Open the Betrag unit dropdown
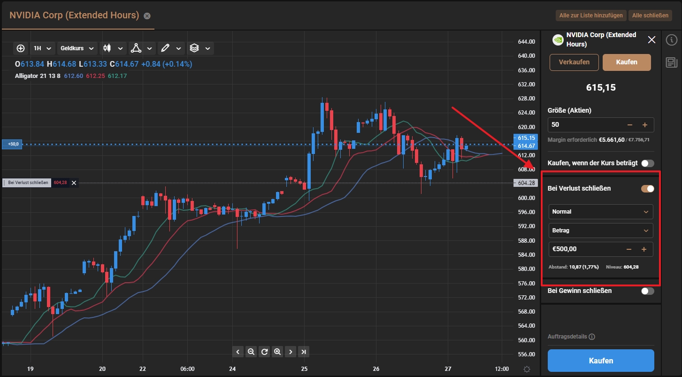The height and width of the screenshot is (377, 682). (x=600, y=231)
